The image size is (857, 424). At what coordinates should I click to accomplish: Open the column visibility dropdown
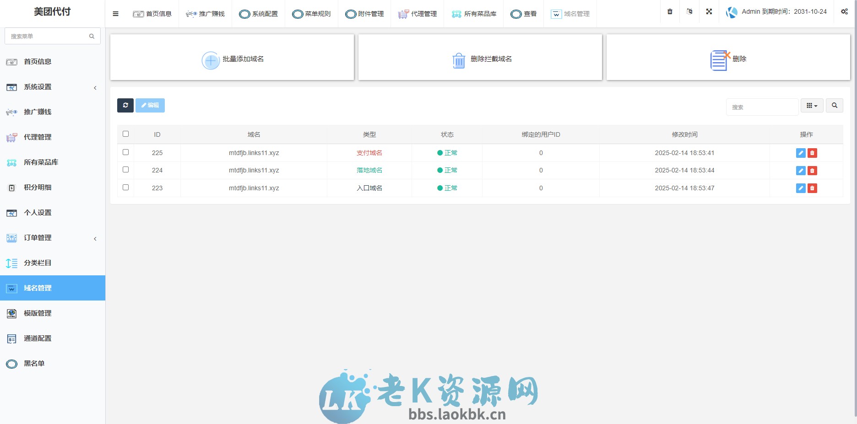coord(812,105)
